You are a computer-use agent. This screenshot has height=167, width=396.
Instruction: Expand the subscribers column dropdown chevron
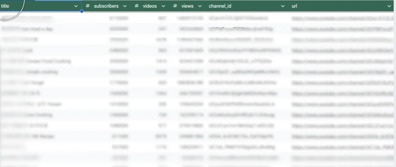125,6
